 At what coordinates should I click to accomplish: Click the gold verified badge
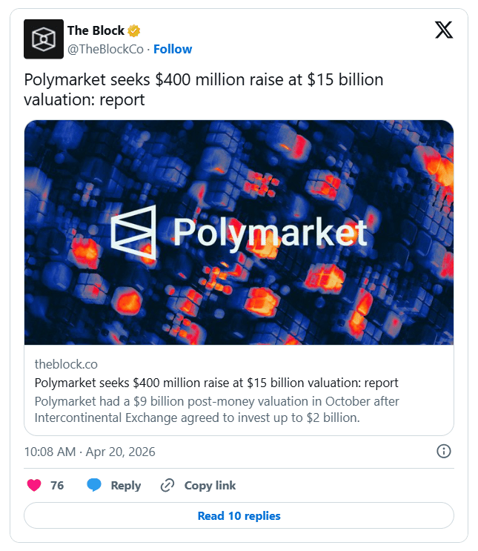pos(134,31)
